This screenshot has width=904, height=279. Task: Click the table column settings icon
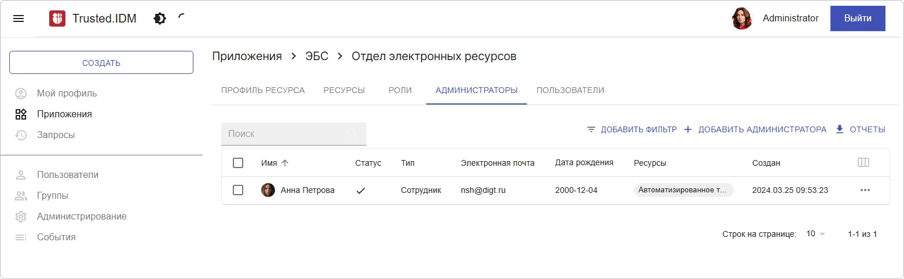(x=863, y=163)
